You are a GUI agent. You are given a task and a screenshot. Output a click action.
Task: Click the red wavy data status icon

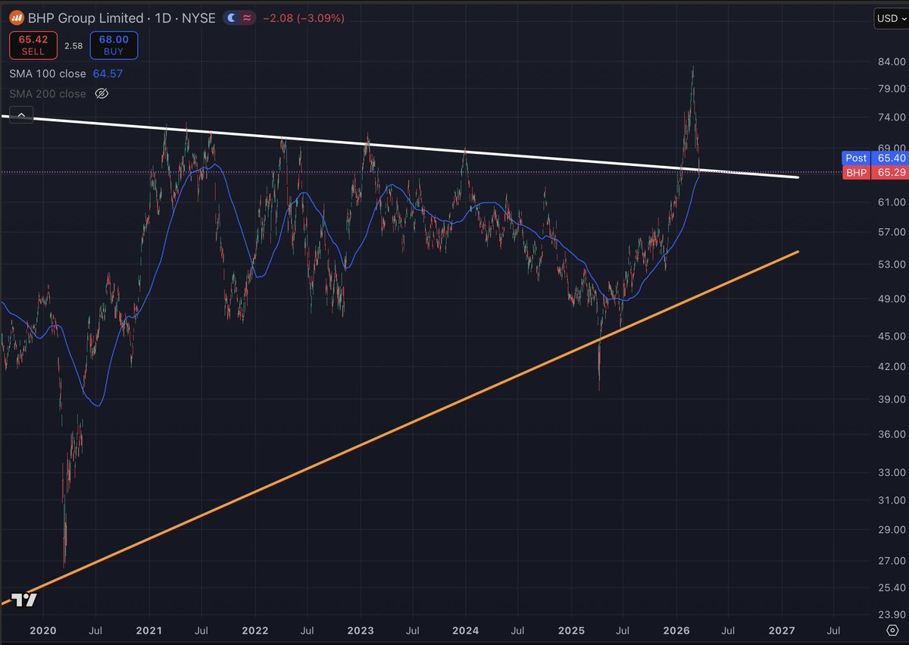[x=247, y=17]
